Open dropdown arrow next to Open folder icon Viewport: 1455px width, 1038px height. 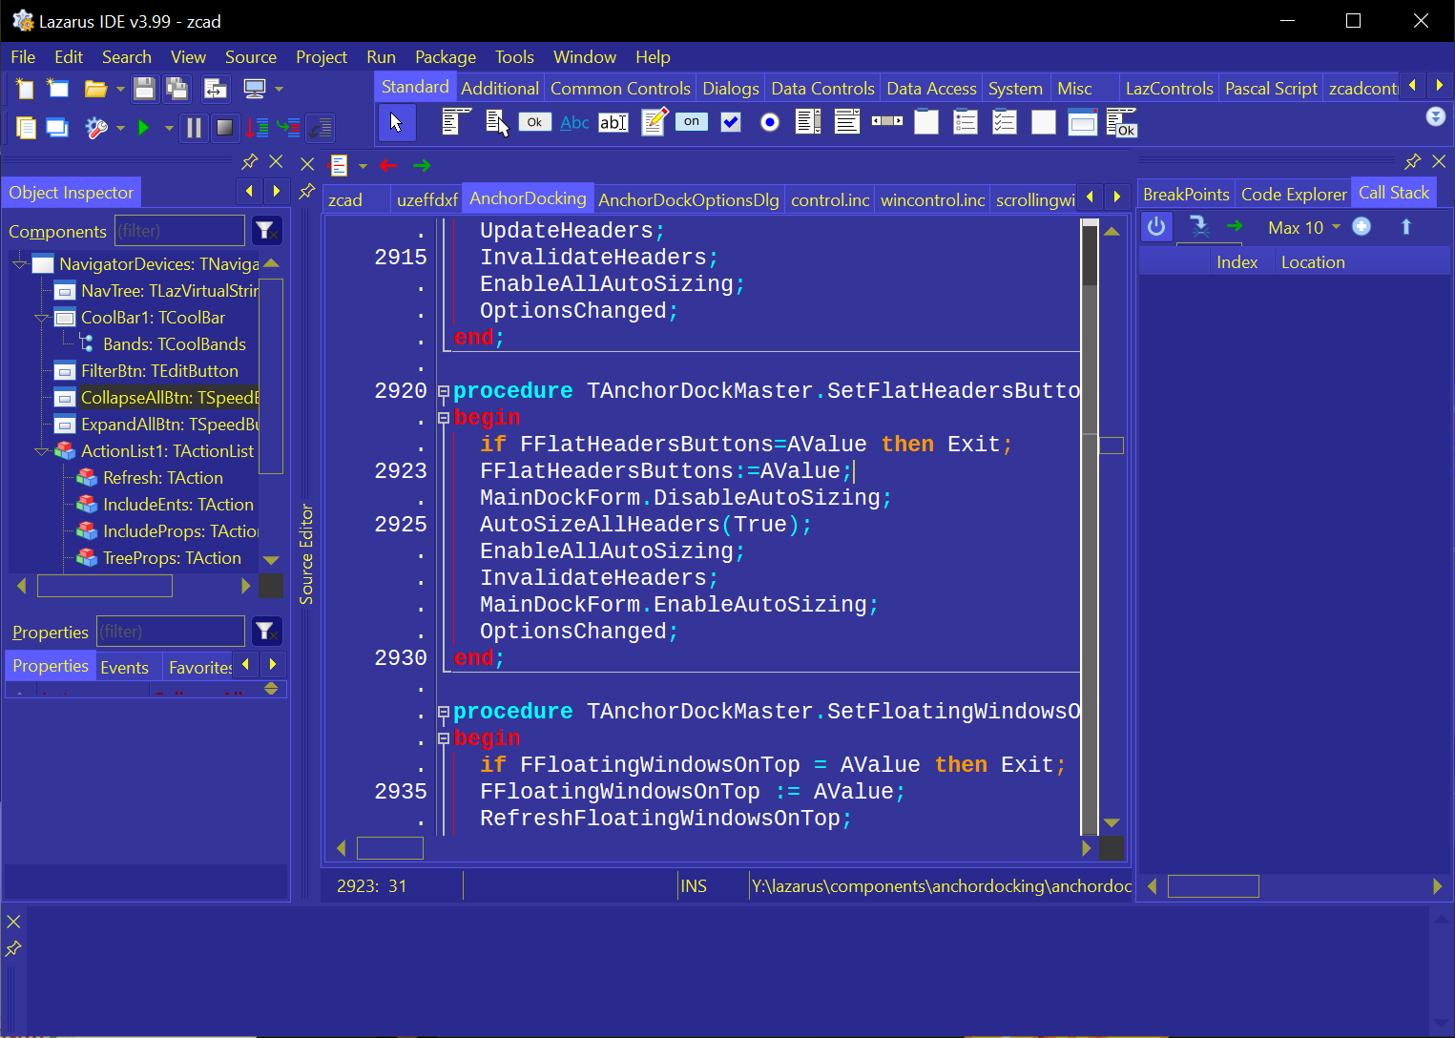click(x=120, y=89)
